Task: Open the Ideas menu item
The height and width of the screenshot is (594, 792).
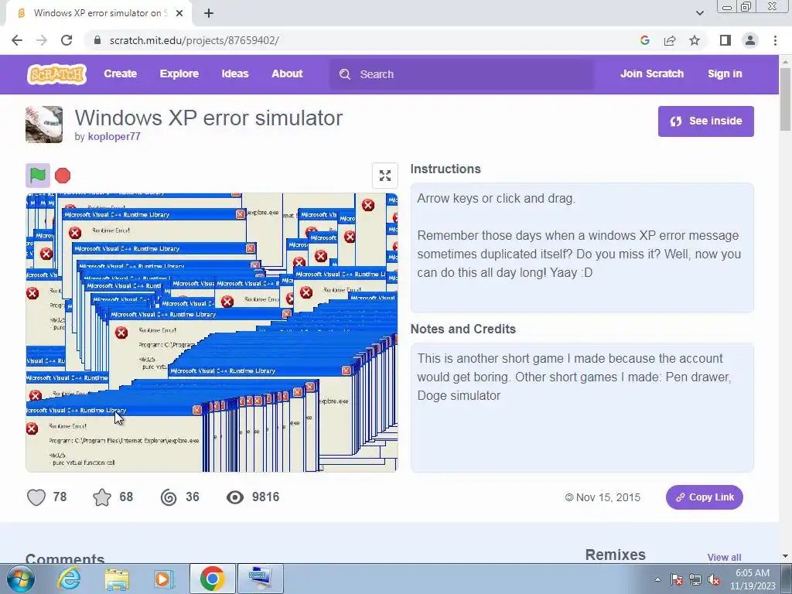Action: 235,73
